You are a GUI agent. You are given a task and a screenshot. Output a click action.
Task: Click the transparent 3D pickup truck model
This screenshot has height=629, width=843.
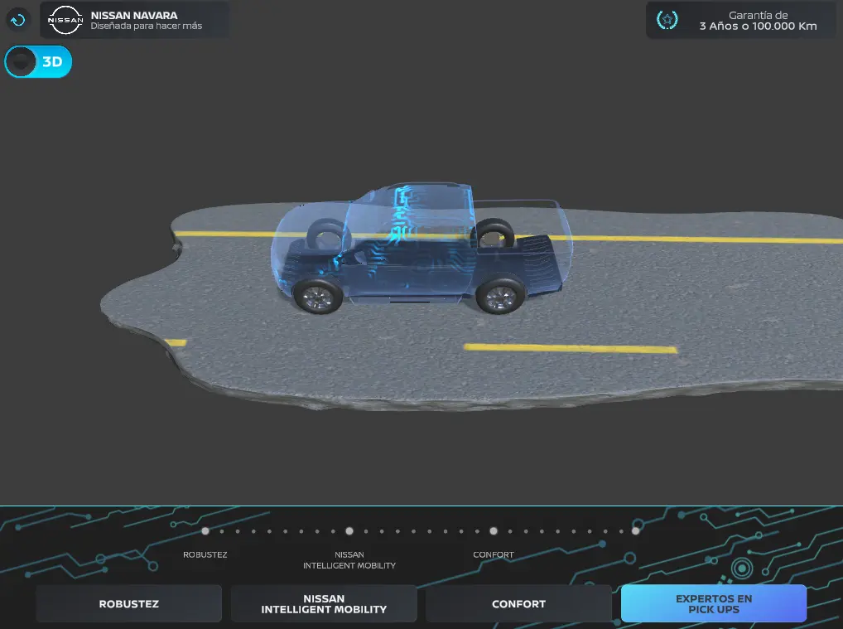tap(421, 248)
